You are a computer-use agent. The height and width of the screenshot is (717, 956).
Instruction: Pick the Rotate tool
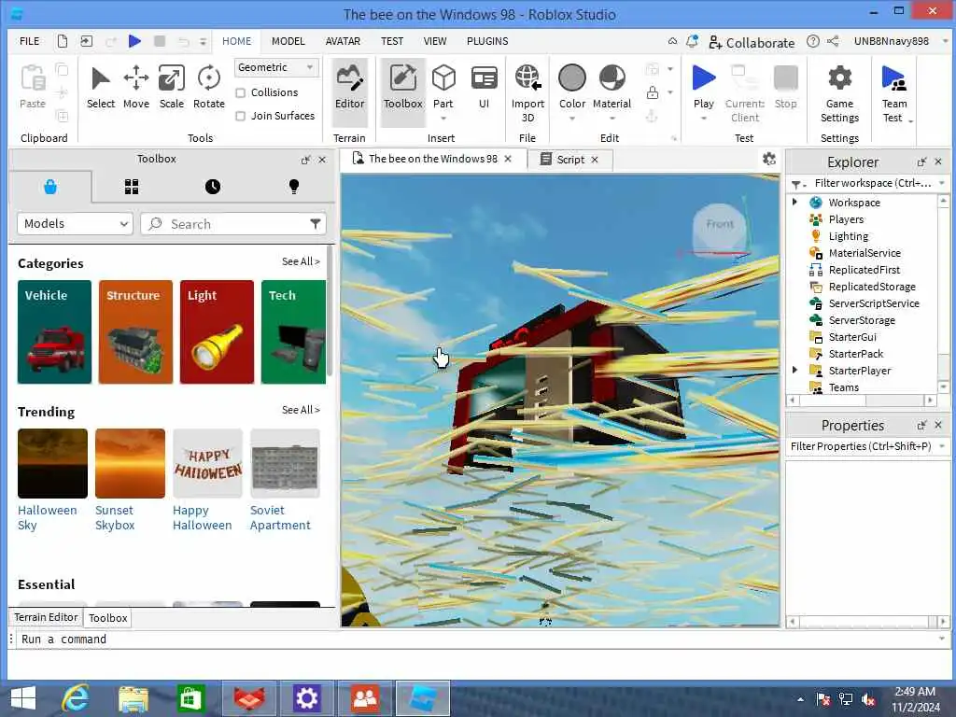208,88
